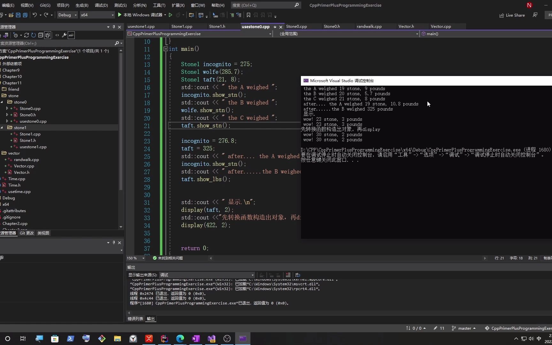Collapse all in Solution Explorer
This screenshot has height=345, width=552.
41,35
